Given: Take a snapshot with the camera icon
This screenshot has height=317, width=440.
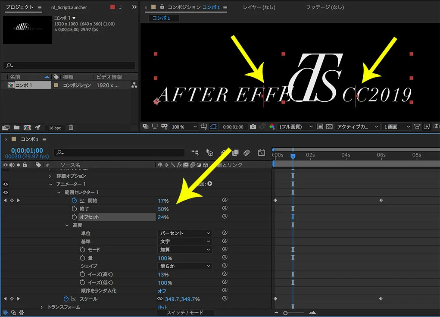Looking at the screenshot, I should pyautogui.click(x=253, y=127).
